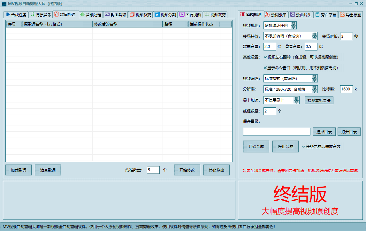The width and height of the screenshot is (366, 231).
Task: Click the 封面截取 picture icon
Action: pos(107,14)
